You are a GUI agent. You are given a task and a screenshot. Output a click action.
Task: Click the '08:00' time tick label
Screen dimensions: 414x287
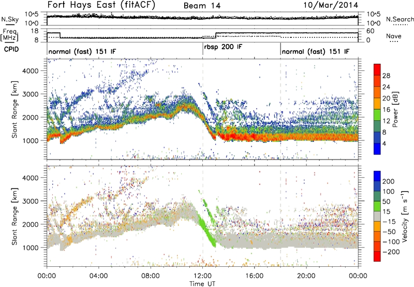151,276
